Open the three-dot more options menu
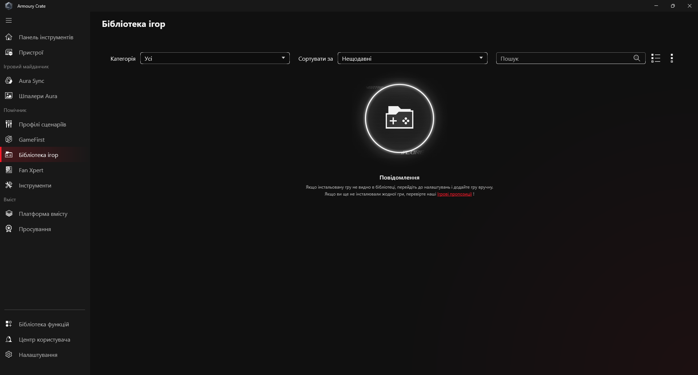 [672, 58]
